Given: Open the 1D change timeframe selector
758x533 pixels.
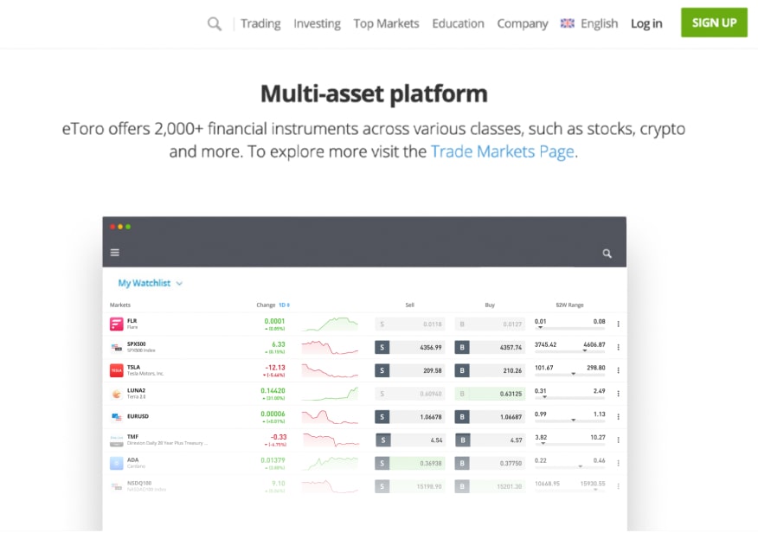Looking at the screenshot, I should coord(282,305).
